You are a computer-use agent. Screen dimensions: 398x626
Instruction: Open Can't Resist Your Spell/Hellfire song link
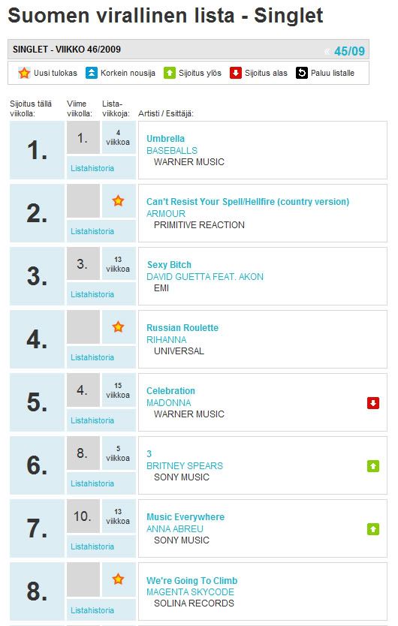pyautogui.click(x=248, y=202)
